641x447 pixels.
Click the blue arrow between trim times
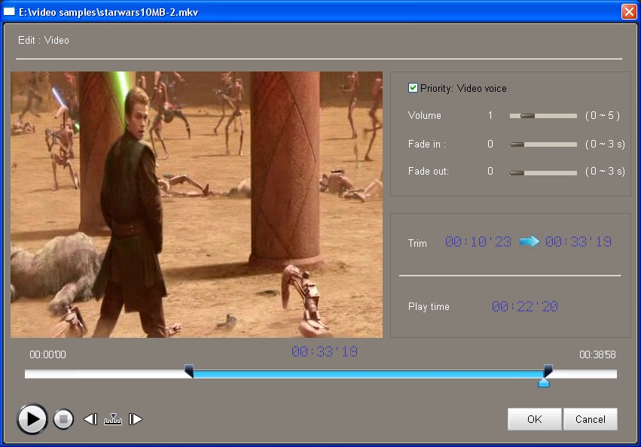pos(529,242)
